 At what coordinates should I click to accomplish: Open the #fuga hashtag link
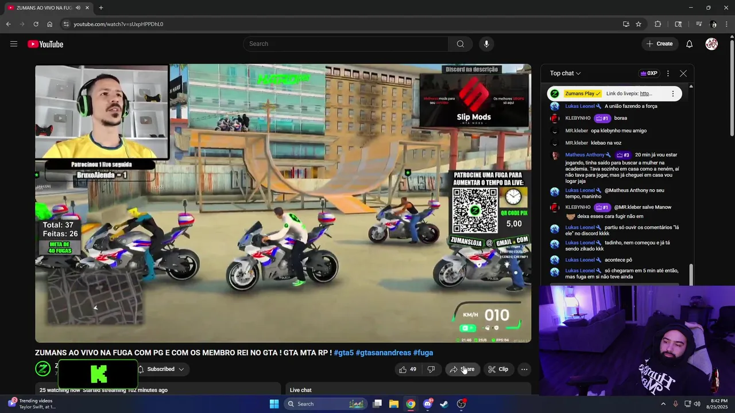pyautogui.click(x=423, y=353)
